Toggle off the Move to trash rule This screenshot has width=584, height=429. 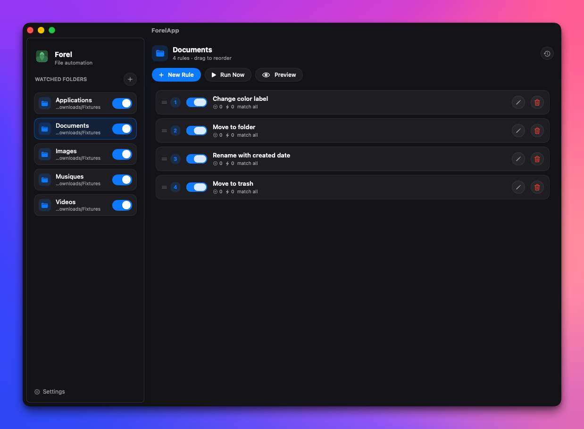tap(197, 187)
